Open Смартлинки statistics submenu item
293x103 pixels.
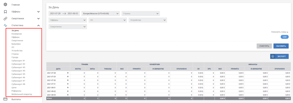(x=17, y=41)
